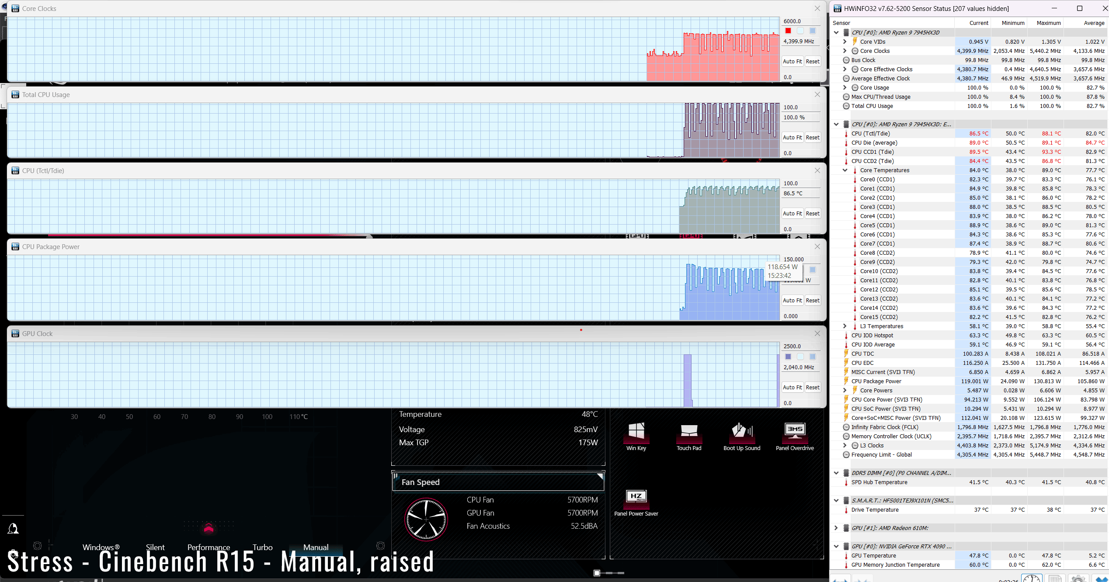Expand GPU [#1]: AMD Radeon 610M group
Screen dimensions: 1109x582
pyautogui.click(x=836, y=528)
